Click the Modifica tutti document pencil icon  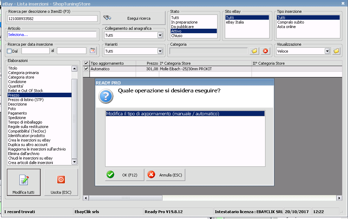(24, 180)
